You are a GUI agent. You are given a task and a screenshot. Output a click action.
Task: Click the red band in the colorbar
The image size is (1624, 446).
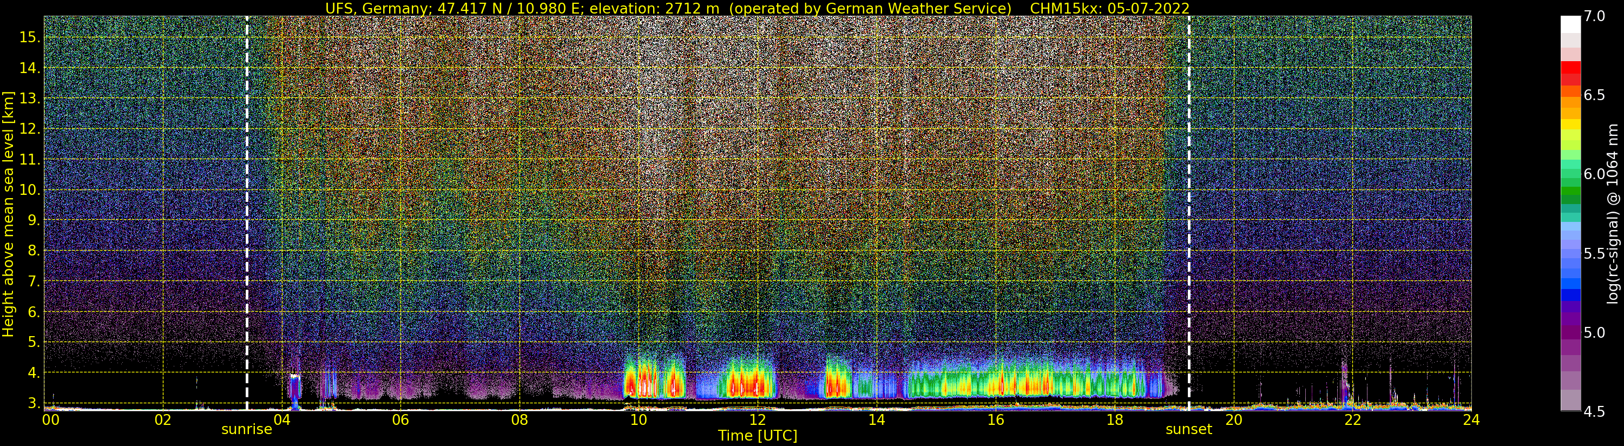(x=1570, y=68)
